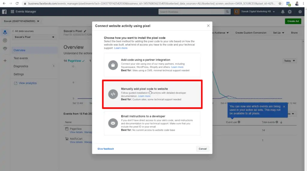The height and width of the screenshot is (171, 307).
Task: Open Learn more under manual pixel code
Action: [x=144, y=96]
